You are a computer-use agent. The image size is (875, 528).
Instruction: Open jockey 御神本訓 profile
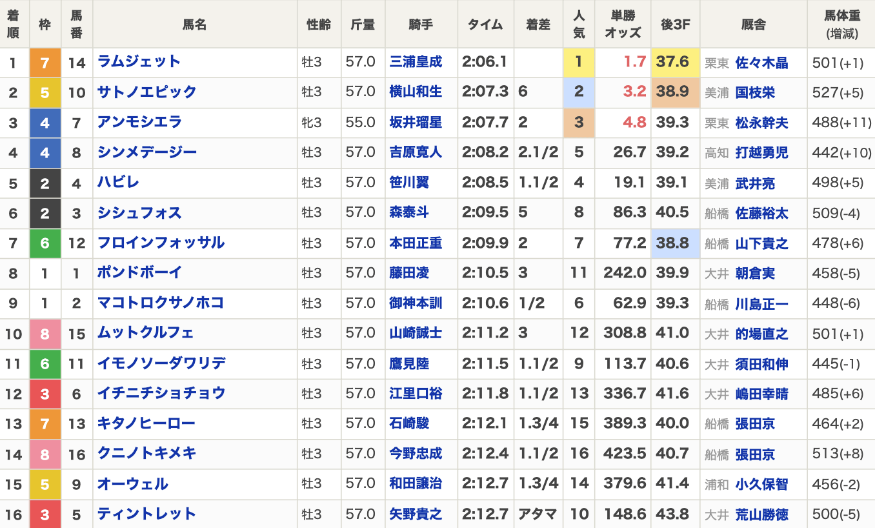(416, 303)
